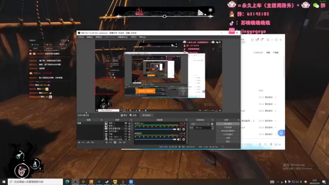Open lyrics 词 button in music player

click(271, 144)
